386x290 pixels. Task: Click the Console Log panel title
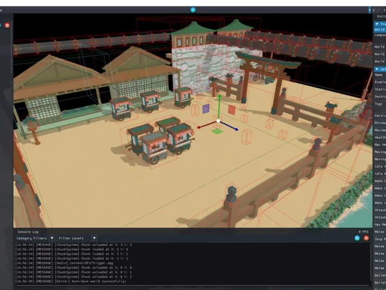pyautogui.click(x=28, y=232)
